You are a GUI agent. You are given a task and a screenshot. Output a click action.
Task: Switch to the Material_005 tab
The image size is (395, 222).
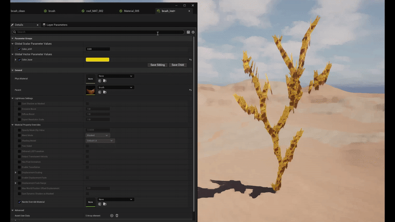pos(129,11)
